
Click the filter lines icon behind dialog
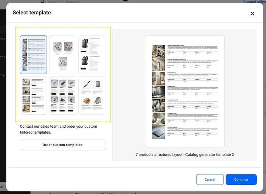click(x=125, y=1)
